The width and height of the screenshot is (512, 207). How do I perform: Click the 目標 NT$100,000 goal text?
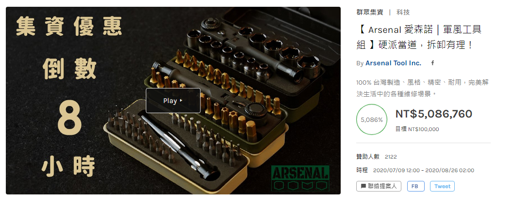pos(417,129)
